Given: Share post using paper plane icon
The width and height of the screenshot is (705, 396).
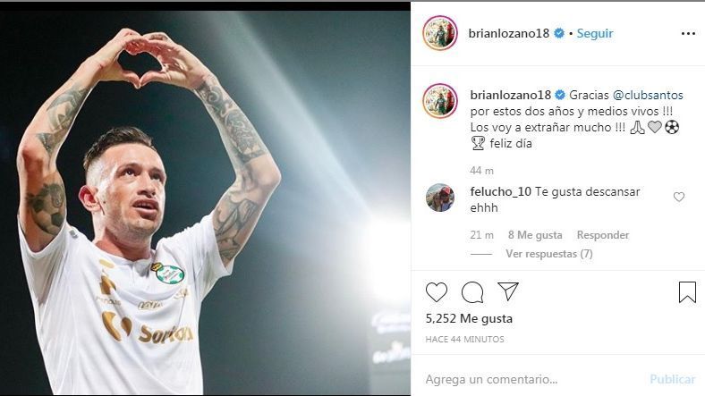Looking at the screenshot, I should 508,292.
